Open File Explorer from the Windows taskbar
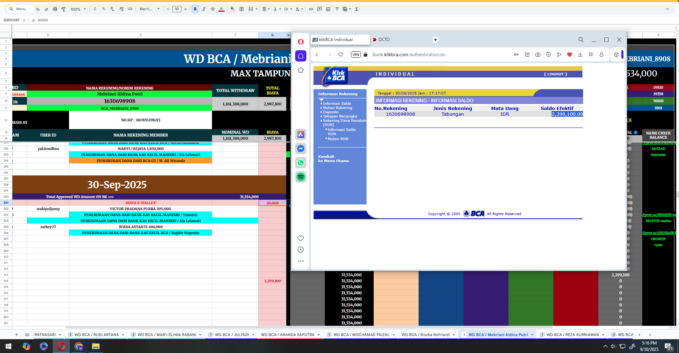 point(96,346)
